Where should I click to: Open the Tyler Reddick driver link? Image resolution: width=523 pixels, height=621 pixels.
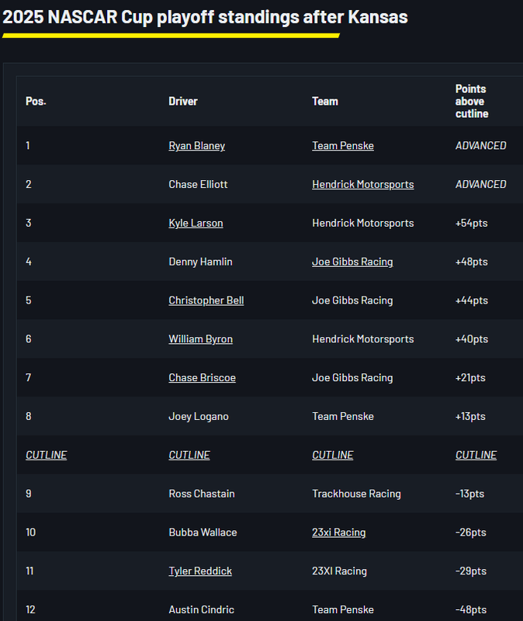pyautogui.click(x=200, y=571)
